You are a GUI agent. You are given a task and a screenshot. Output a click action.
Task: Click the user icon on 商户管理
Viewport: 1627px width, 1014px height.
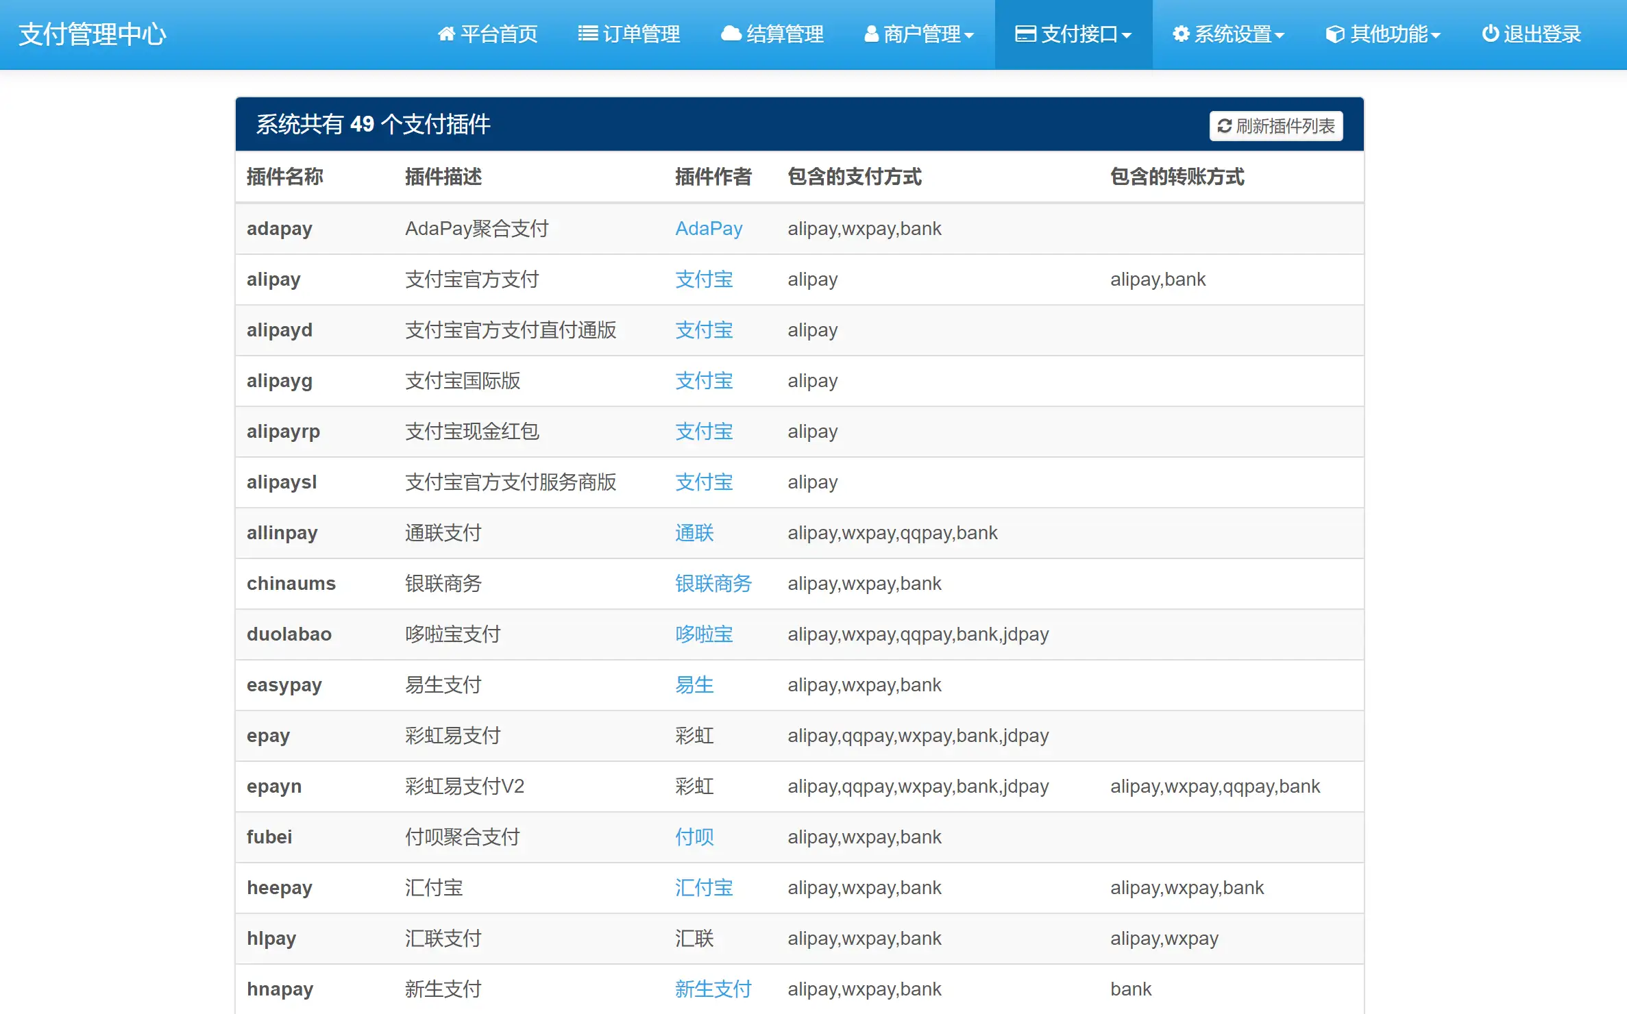tap(870, 34)
